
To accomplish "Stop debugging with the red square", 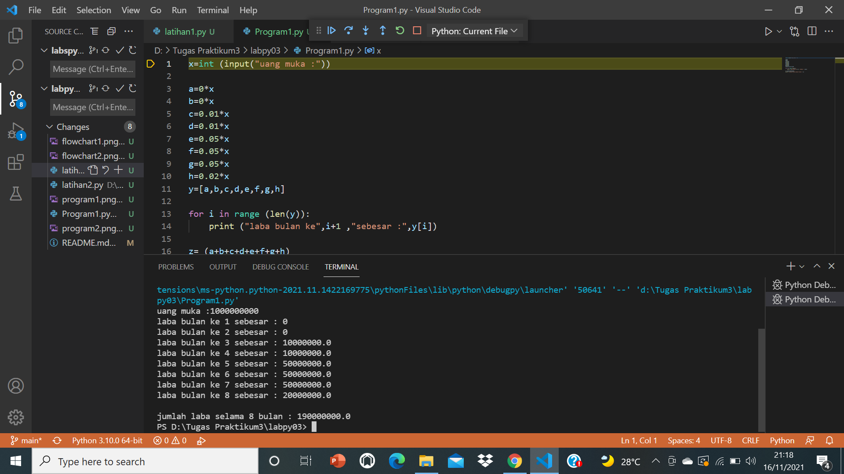I will tap(417, 31).
